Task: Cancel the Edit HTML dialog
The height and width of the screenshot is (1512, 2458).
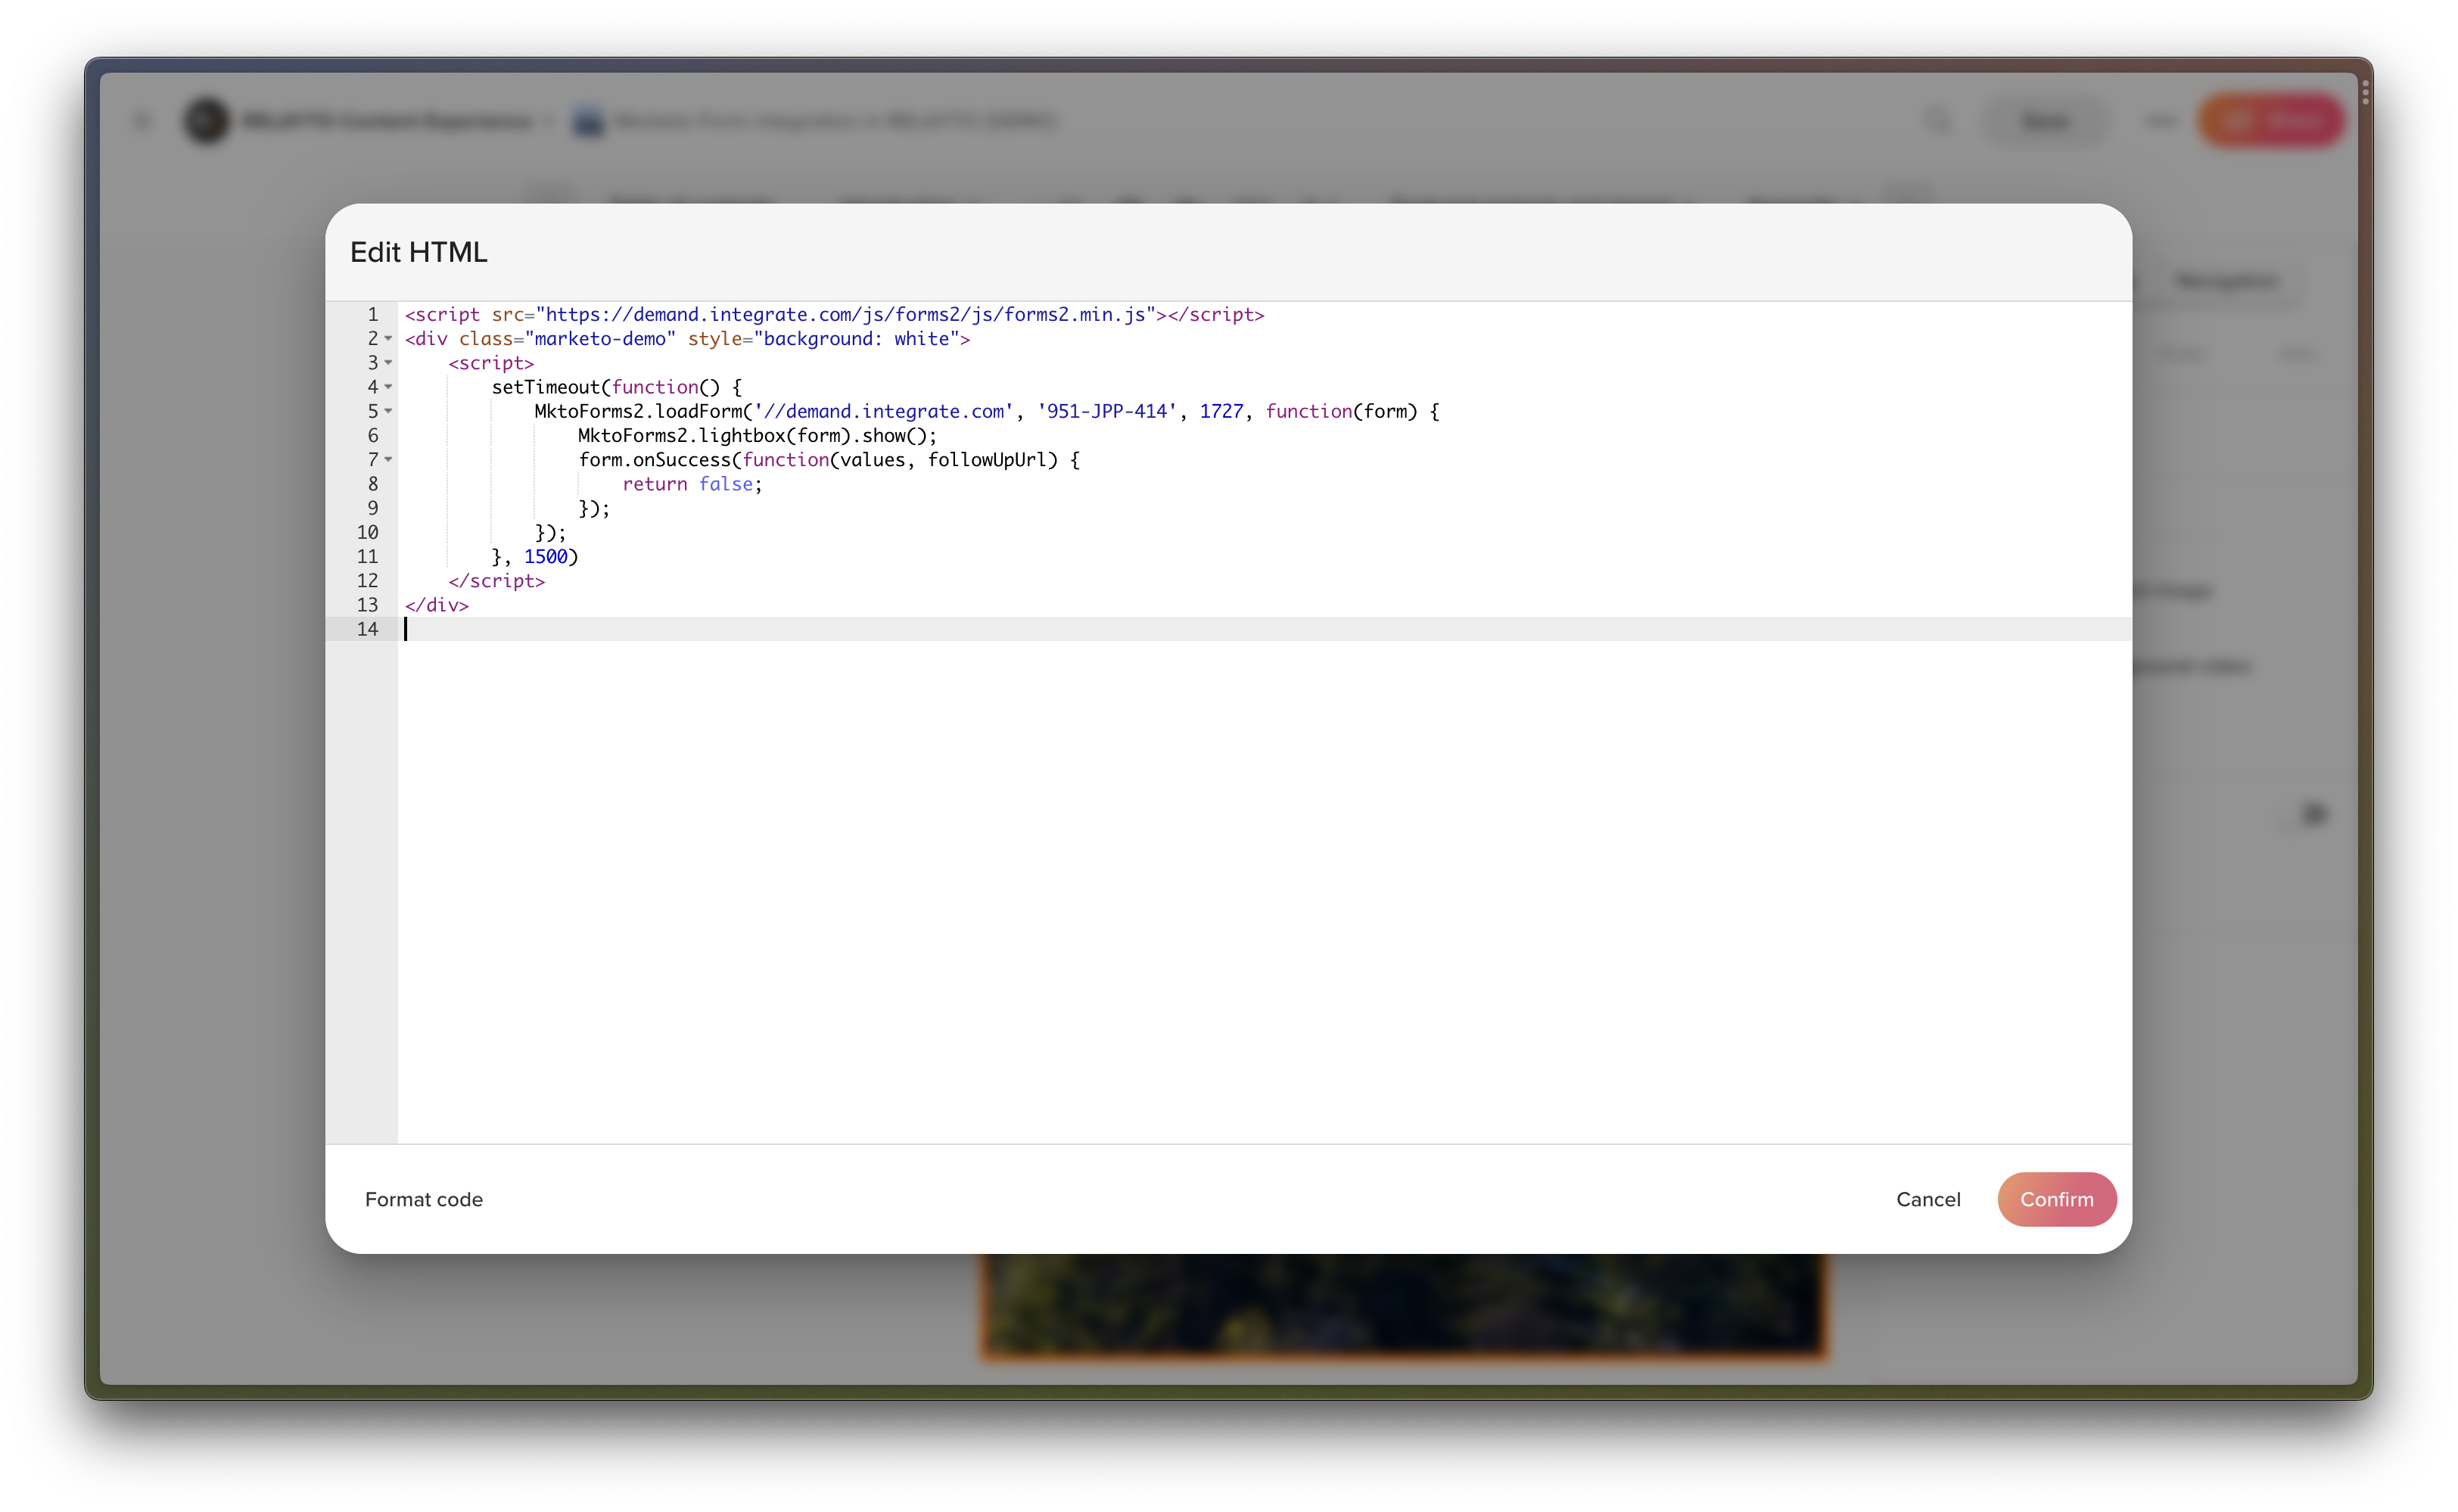Action: click(1927, 1199)
